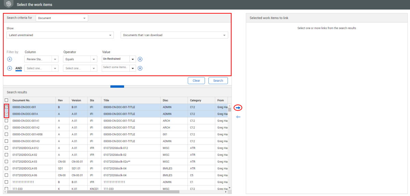The image size is (410, 196).
Task: Check the box for 01072020DOCLK-012
Action: tap(6, 148)
